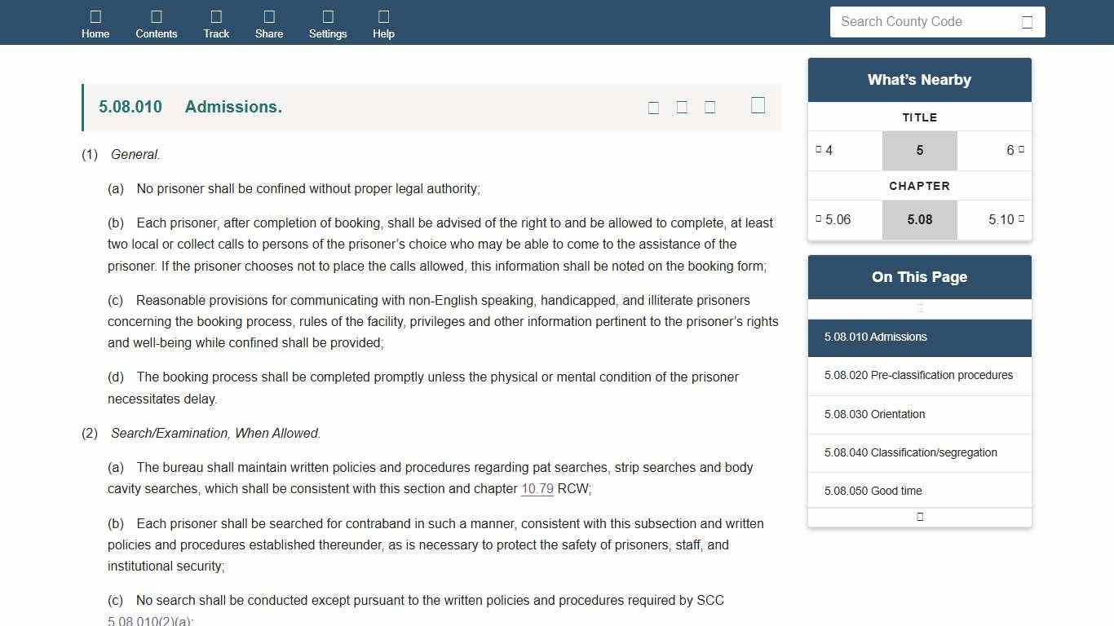The image size is (1114, 626).
Task: Expand more sections with downward chevron
Action: tap(919, 516)
